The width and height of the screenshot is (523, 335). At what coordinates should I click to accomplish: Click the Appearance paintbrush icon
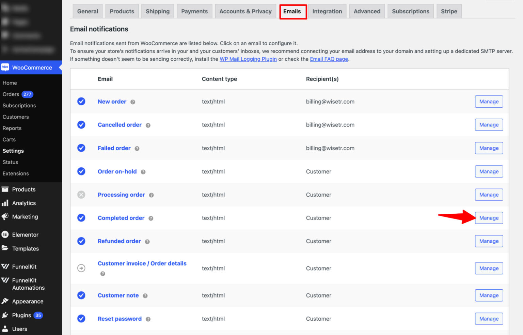(5, 301)
